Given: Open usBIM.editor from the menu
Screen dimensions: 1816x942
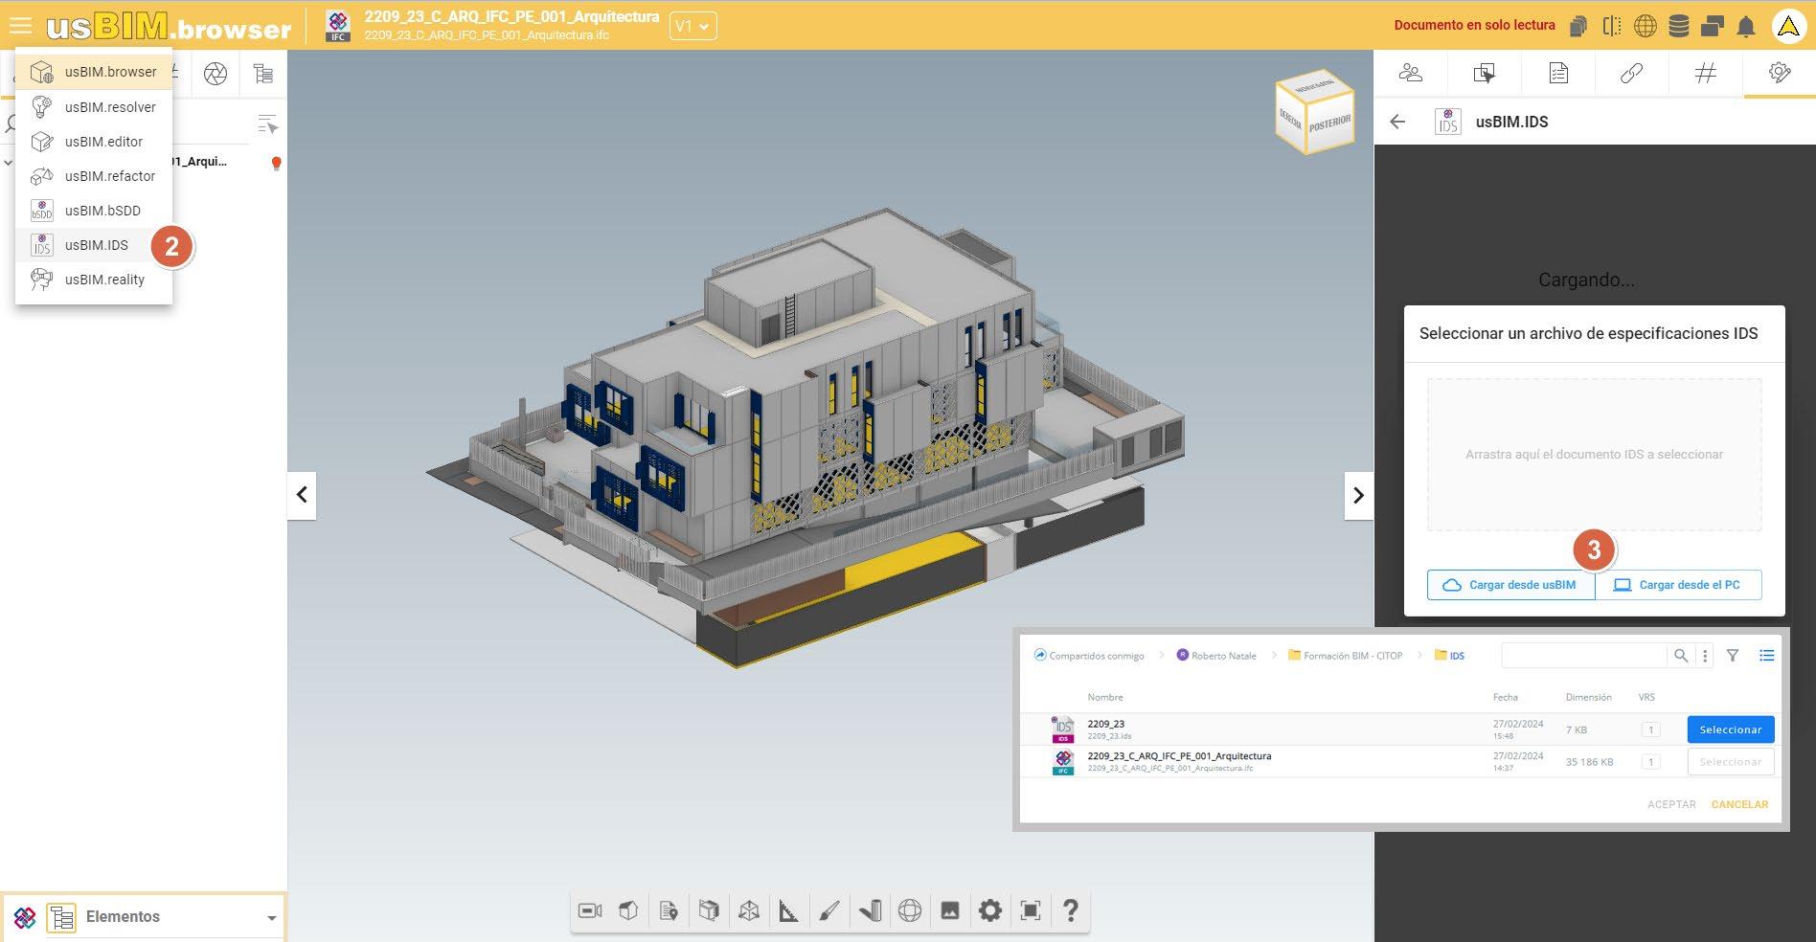Looking at the screenshot, I should click(x=94, y=142).
